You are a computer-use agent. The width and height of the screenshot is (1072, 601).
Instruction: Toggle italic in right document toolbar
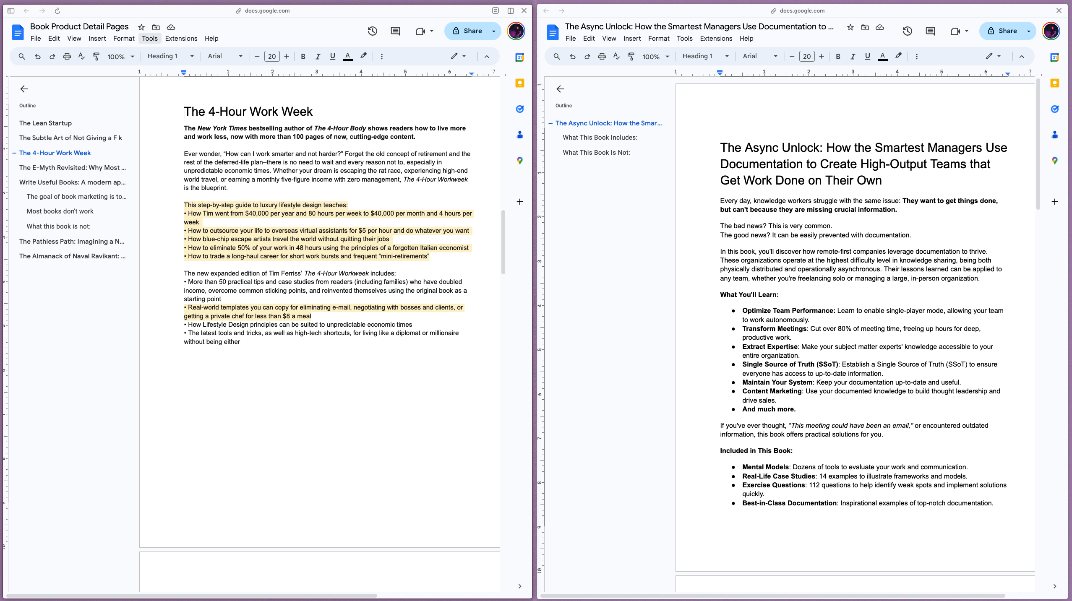click(853, 56)
